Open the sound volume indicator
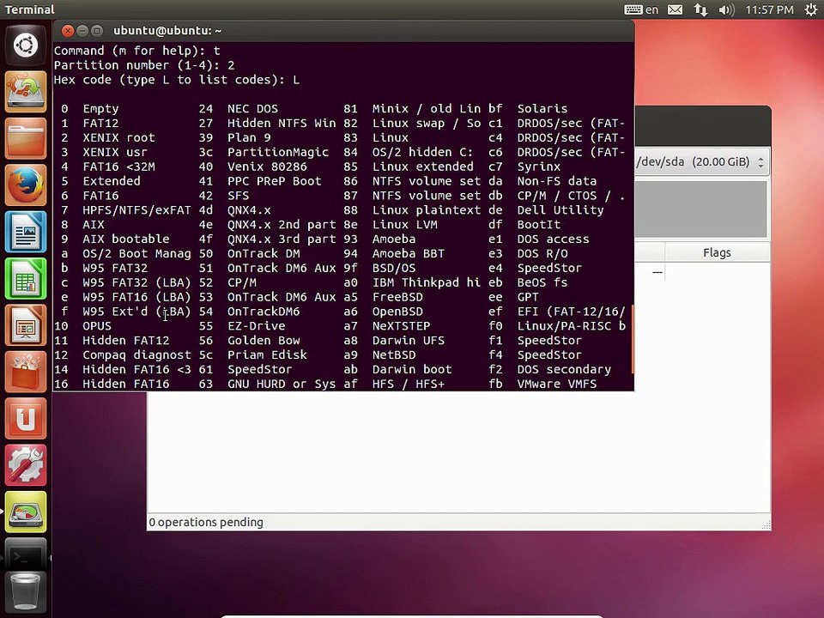Image resolution: width=824 pixels, height=618 pixels. (x=726, y=9)
